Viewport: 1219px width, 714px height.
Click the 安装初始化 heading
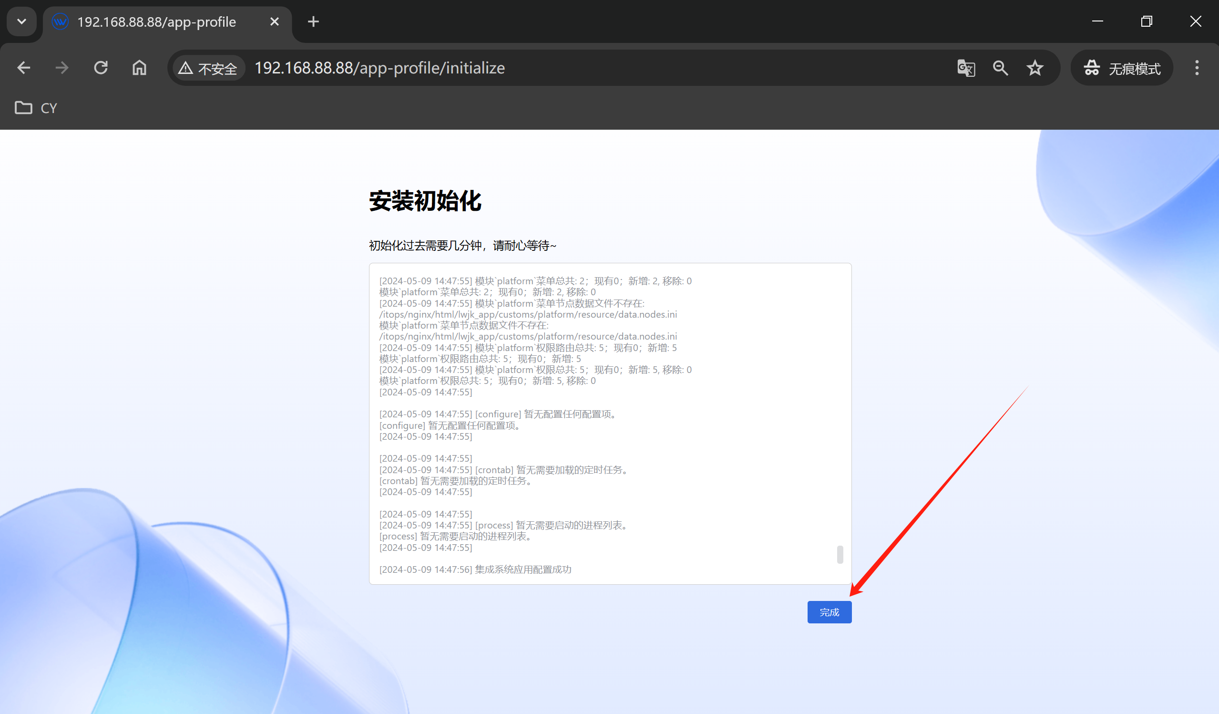tap(425, 201)
